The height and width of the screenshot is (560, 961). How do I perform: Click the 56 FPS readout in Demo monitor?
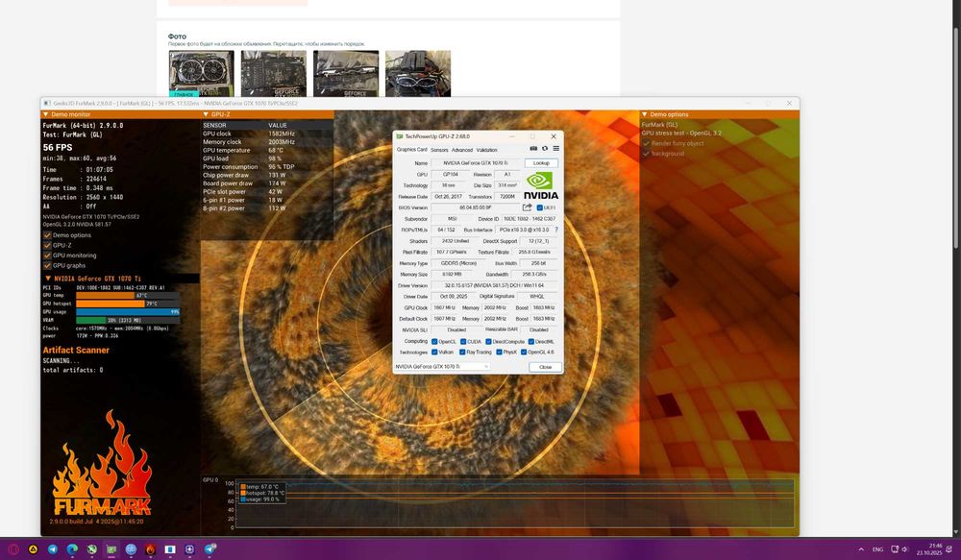pyautogui.click(x=58, y=147)
